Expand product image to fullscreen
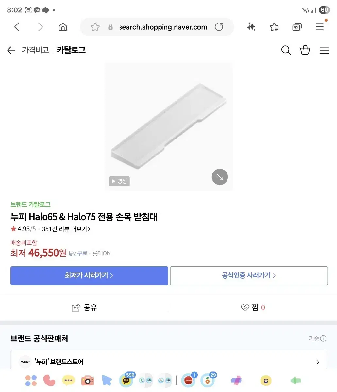337x392 pixels. point(220,177)
